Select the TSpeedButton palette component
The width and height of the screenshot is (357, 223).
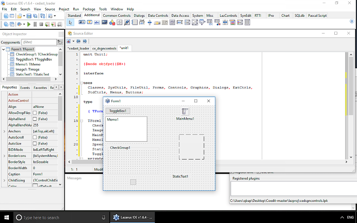(x=90, y=22)
